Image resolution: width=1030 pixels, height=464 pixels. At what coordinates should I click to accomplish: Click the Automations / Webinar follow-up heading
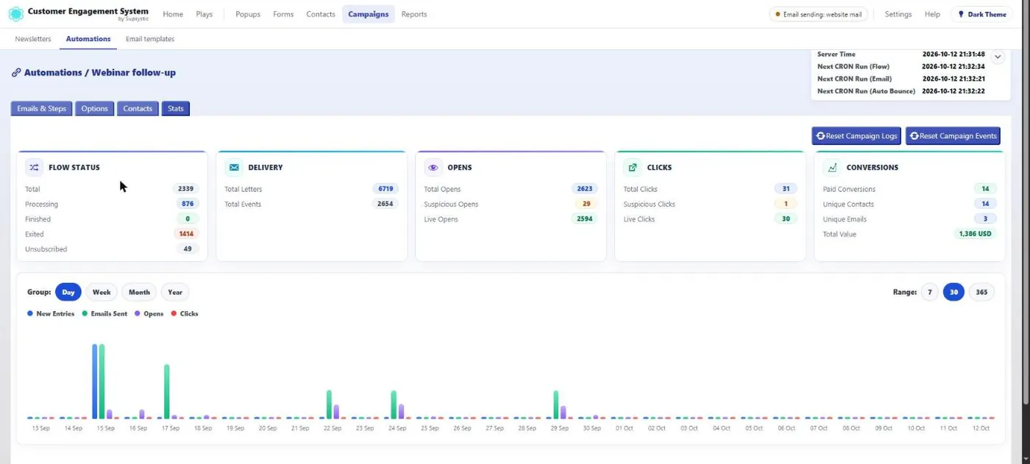click(x=100, y=73)
